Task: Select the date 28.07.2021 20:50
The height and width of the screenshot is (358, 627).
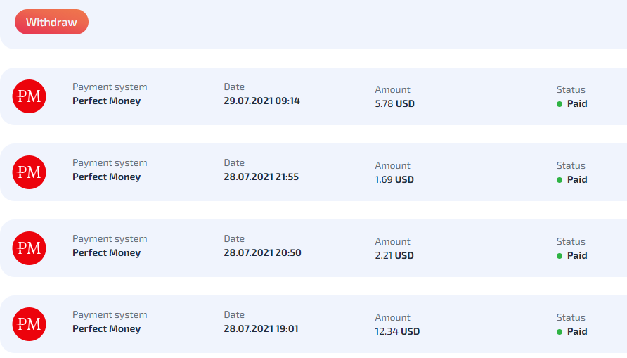Action: click(x=262, y=252)
